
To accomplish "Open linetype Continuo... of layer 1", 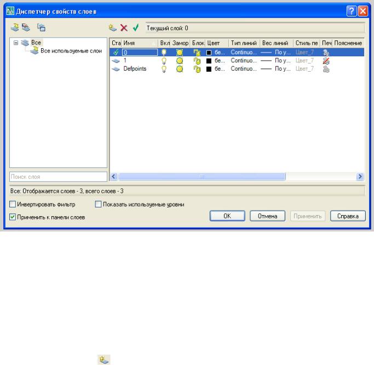I will [244, 61].
